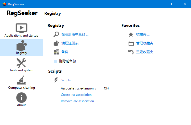
Task: Select the Computer cleaning label
Action: tap(22, 88)
